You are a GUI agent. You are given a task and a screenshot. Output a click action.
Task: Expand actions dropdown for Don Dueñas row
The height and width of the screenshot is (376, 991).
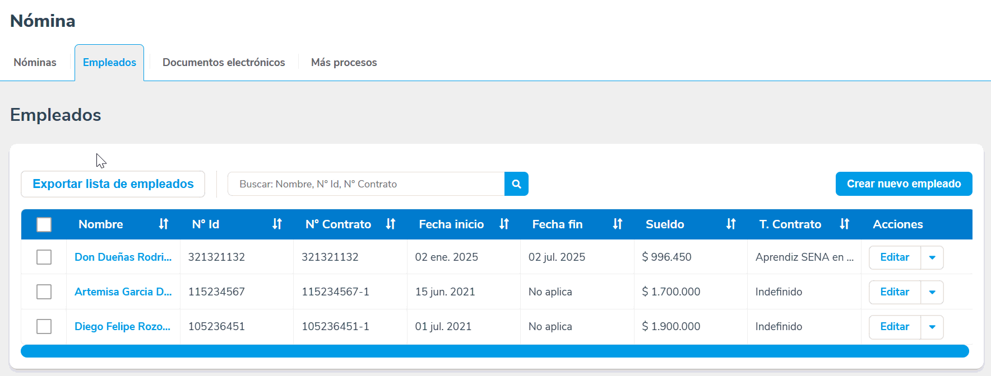point(932,258)
